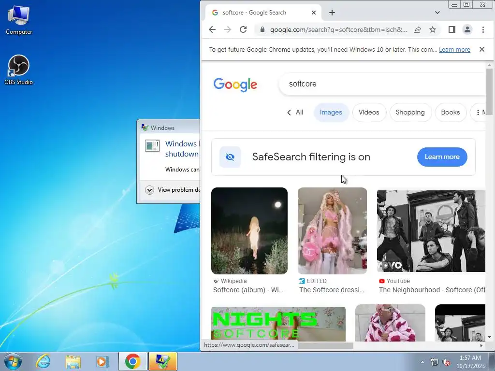This screenshot has width=495, height=371.
Task: Click the vertical scrollbar thumb
Action: point(489,91)
